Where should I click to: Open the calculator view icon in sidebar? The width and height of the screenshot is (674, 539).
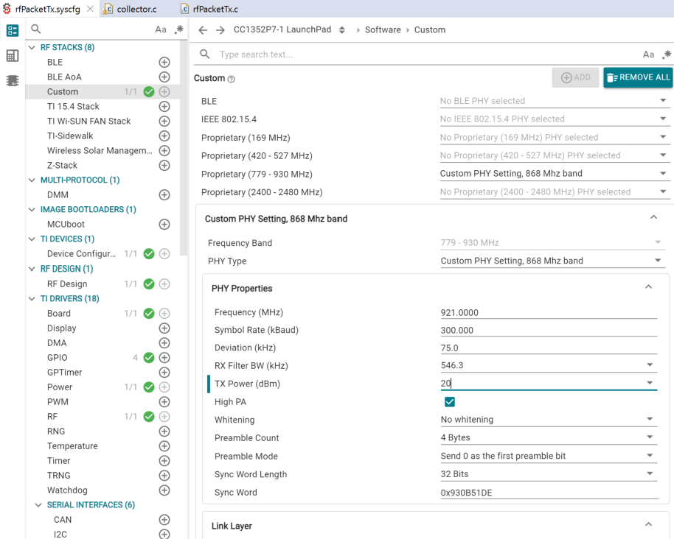pyautogui.click(x=12, y=56)
